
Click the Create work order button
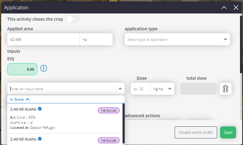coord(196,132)
